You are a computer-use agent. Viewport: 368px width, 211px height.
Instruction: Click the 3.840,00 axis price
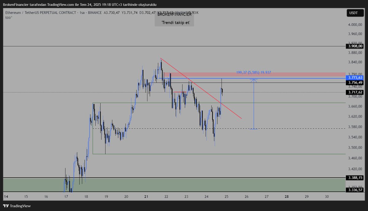tap(355, 62)
